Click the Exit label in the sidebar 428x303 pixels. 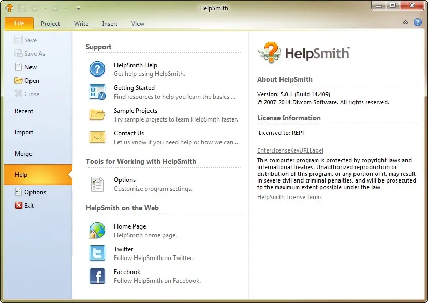pyautogui.click(x=29, y=206)
